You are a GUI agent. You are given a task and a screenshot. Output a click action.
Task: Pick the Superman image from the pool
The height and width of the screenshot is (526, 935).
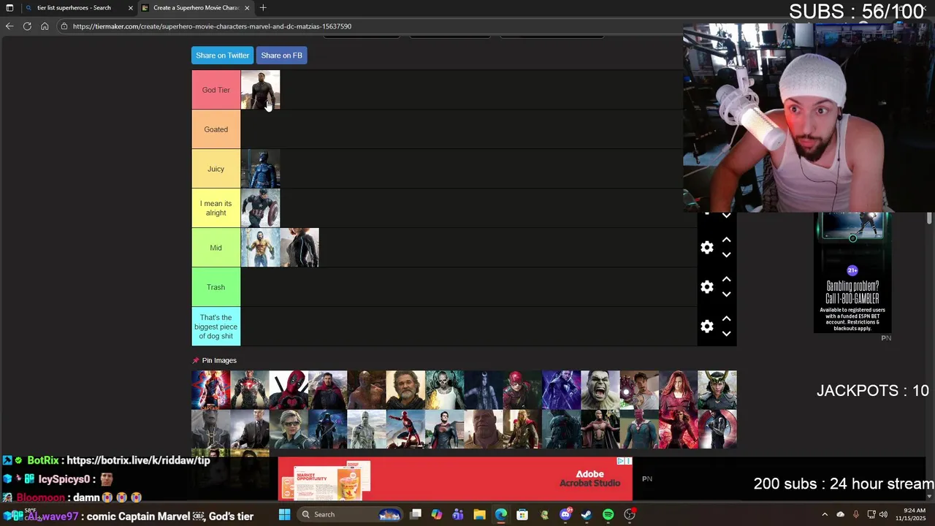pos(444,429)
